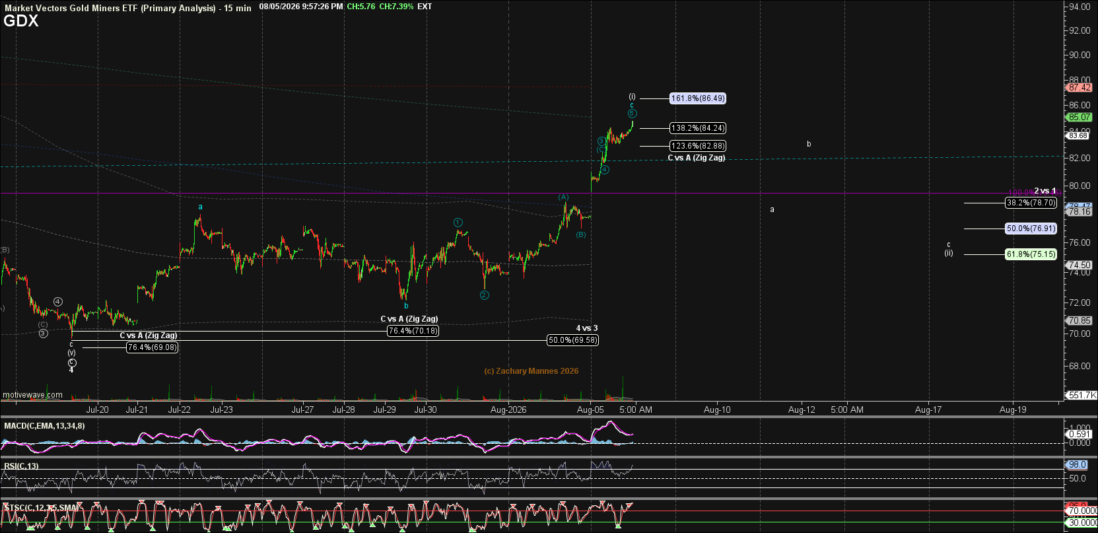
Task: Click the CH:5.76 change readout
Action: pyautogui.click(x=361, y=7)
